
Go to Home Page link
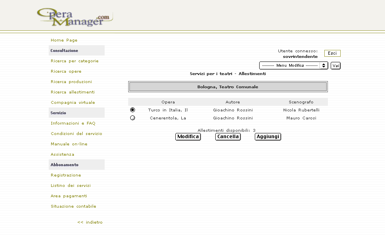(x=64, y=40)
